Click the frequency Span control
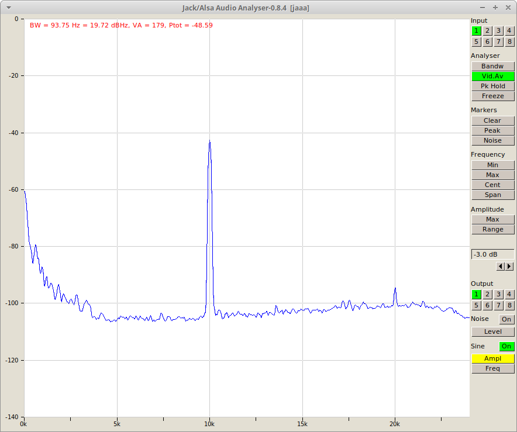 [493, 195]
